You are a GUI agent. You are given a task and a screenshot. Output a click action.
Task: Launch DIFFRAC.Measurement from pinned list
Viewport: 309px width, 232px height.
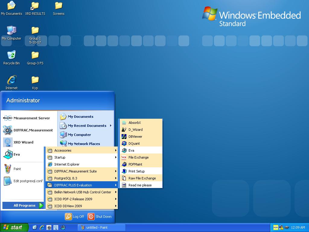[33, 130]
